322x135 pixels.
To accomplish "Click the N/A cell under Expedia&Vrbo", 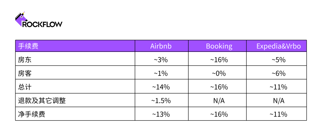I will click(278, 101).
